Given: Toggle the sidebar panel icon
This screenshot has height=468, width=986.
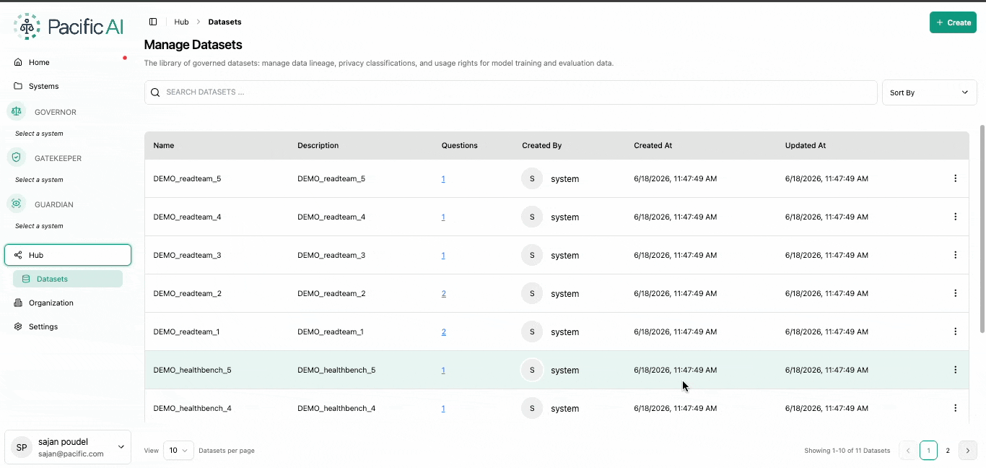Looking at the screenshot, I should (153, 22).
